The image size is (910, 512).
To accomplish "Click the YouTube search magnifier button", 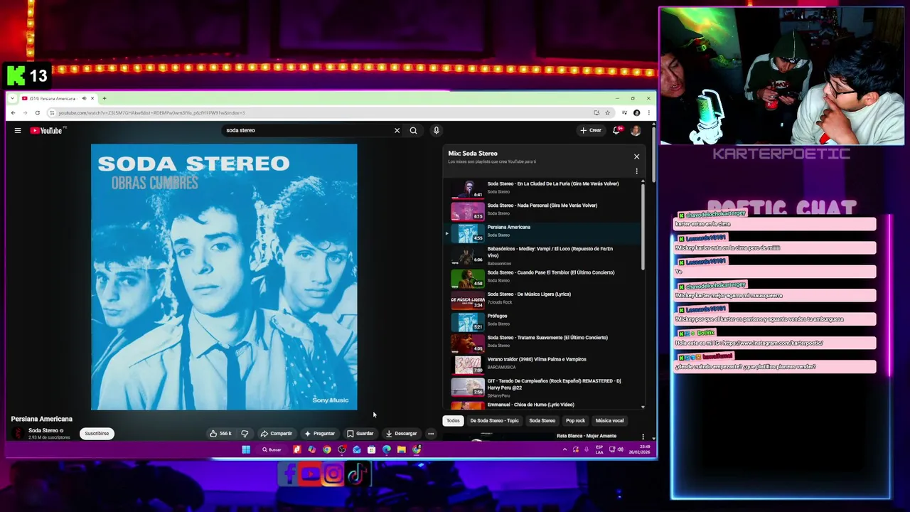I will click(x=413, y=130).
